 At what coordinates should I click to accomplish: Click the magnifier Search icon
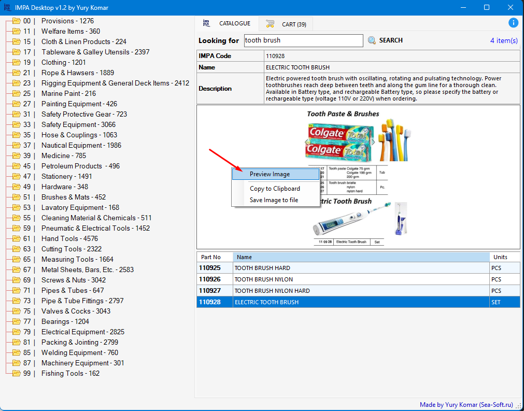[x=372, y=40]
